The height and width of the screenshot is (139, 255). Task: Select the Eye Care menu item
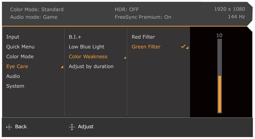17,67
